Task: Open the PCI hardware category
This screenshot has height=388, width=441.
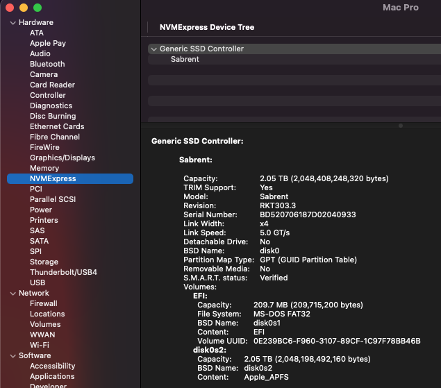Action: (x=36, y=189)
